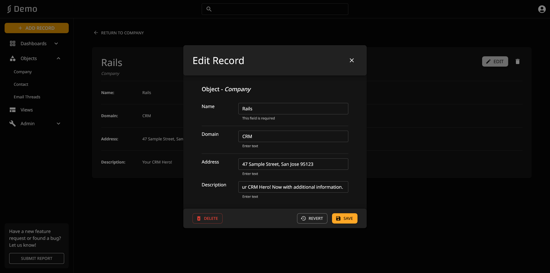Click the trash icon beside Edit
Image resolution: width=550 pixels, height=273 pixels.
click(517, 61)
